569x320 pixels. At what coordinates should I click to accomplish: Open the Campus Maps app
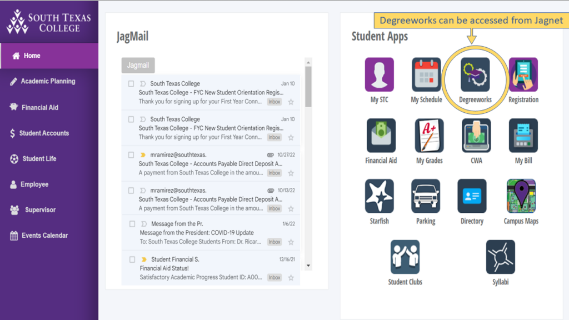tap(521, 196)
